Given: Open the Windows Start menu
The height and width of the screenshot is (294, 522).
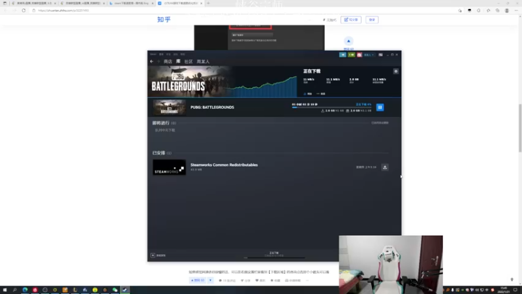Looking at the screenshot, I should point(5,290).
